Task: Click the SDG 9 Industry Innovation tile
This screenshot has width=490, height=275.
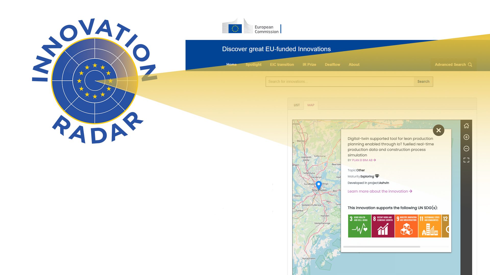Action: 406,226
